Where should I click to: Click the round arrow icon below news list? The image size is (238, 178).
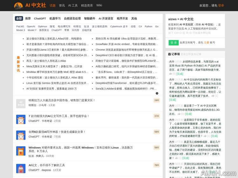(x=157, y=93)
